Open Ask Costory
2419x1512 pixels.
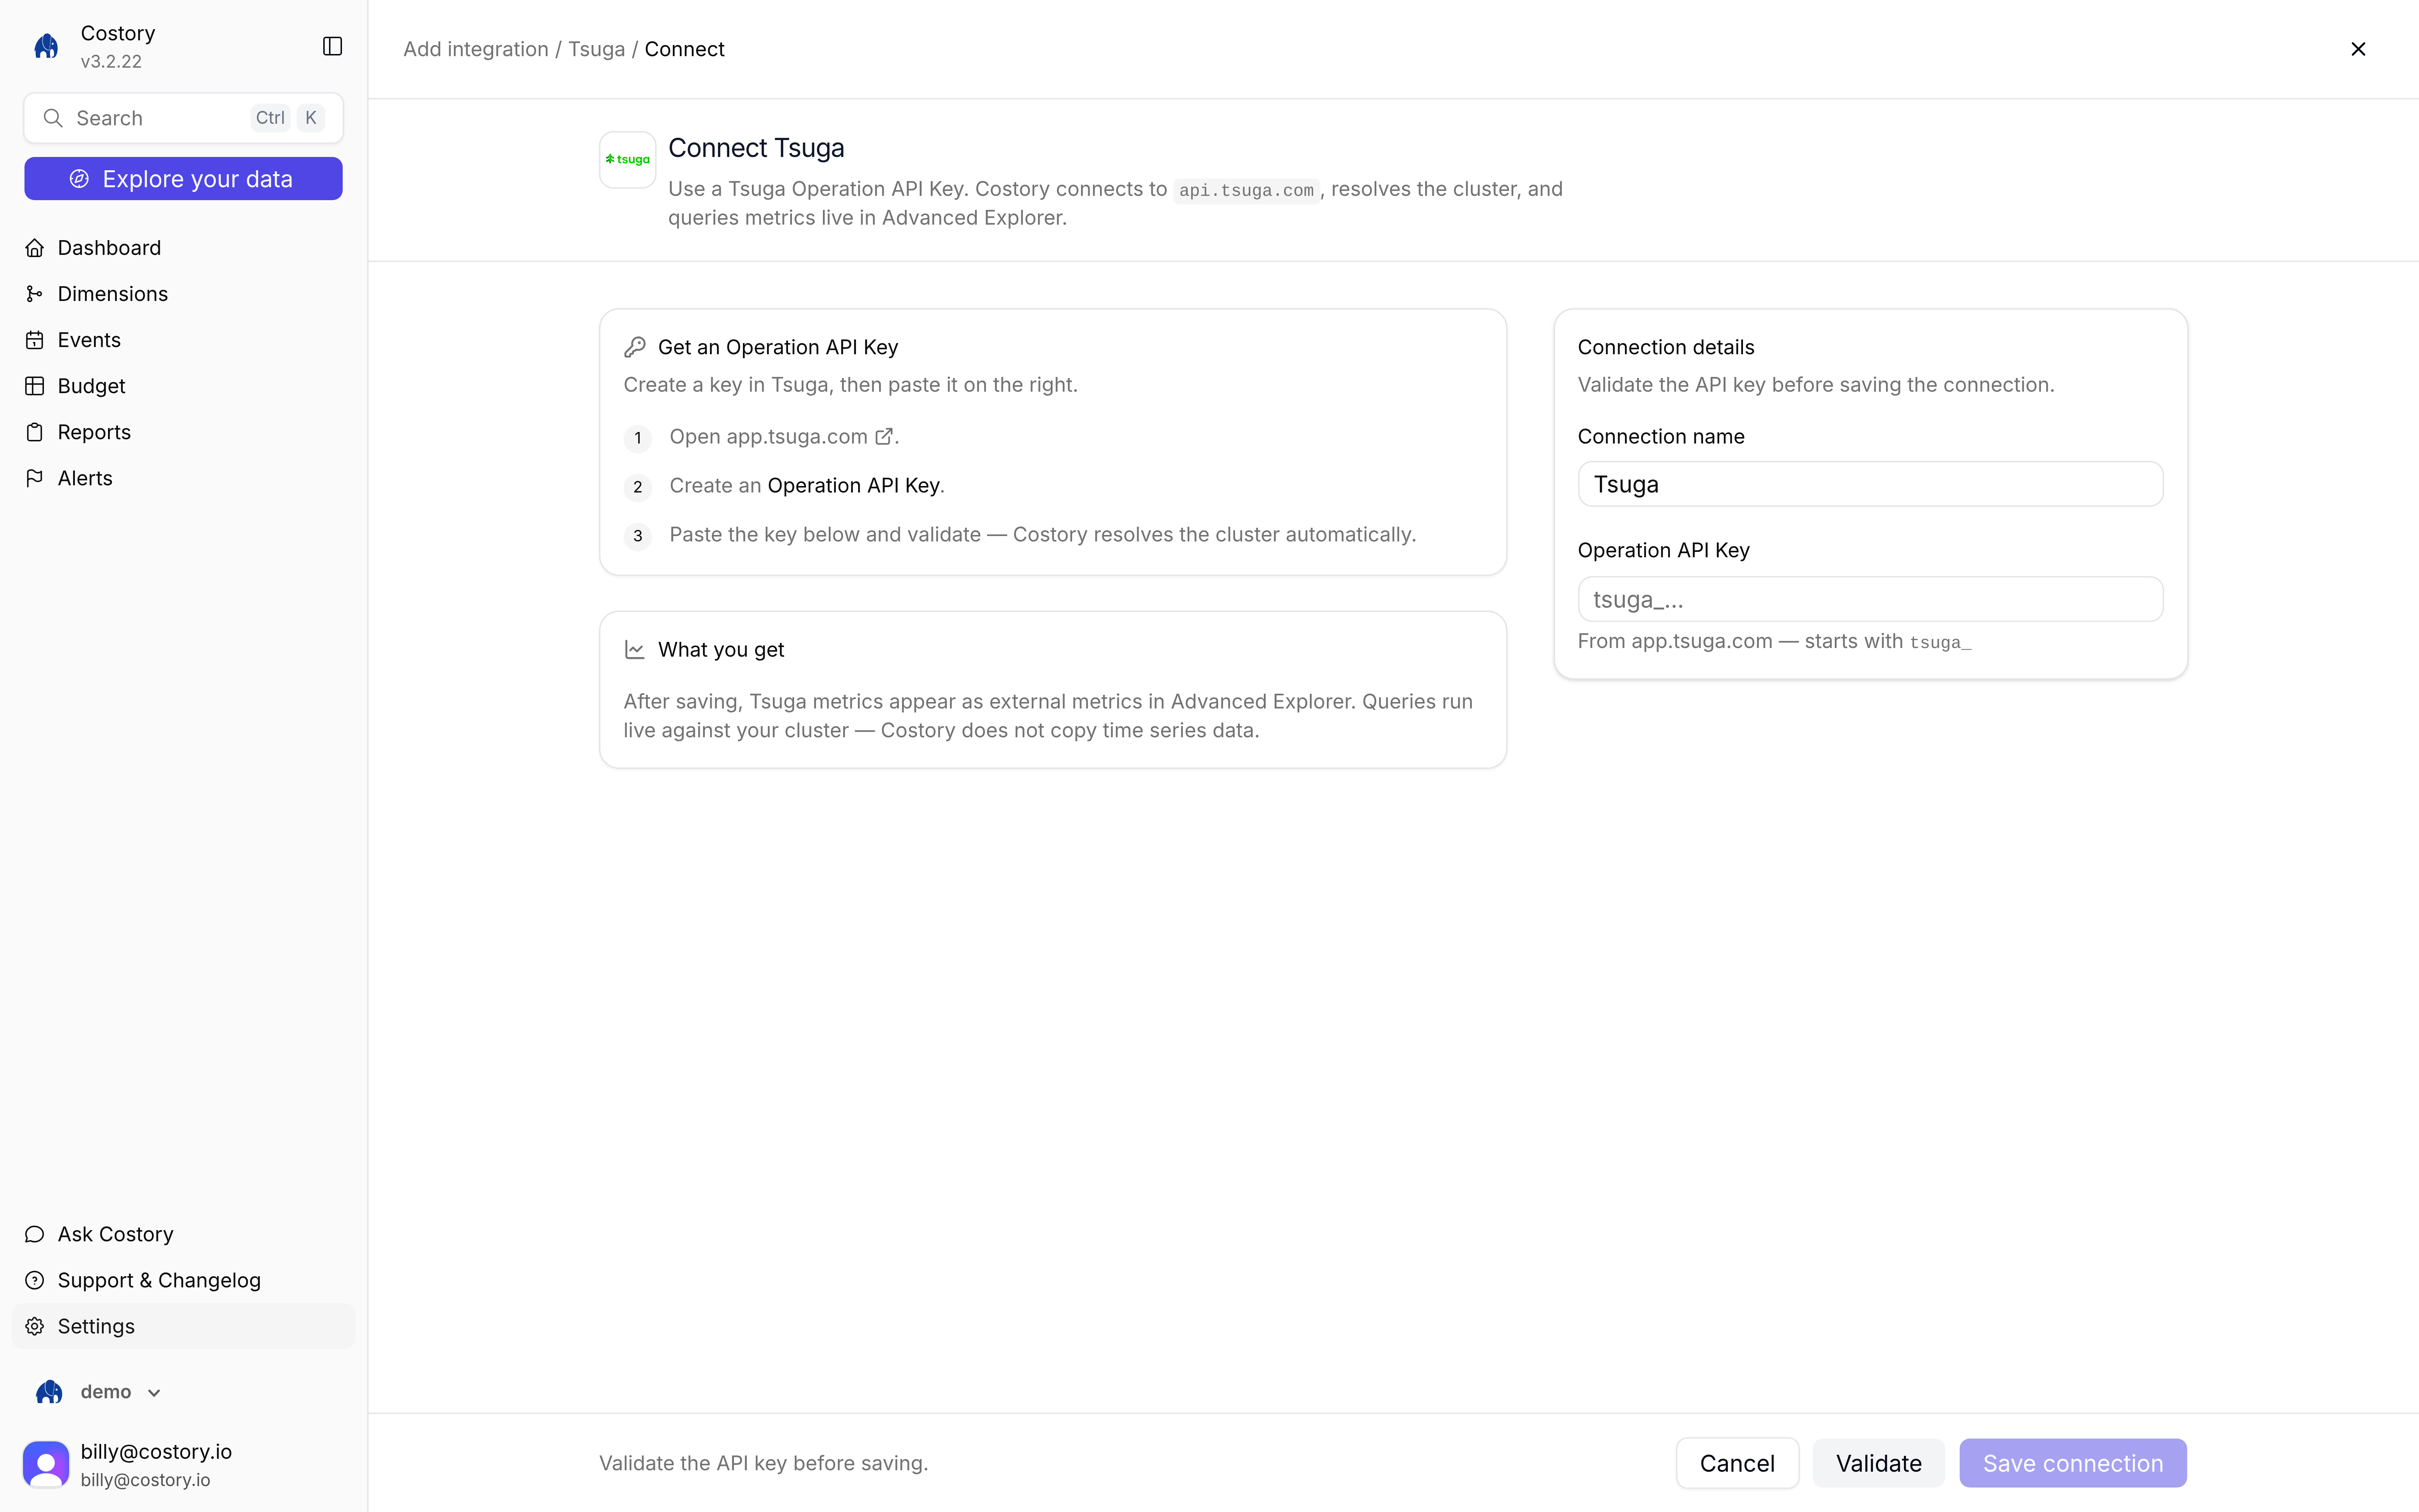(x=184, y=1234)
